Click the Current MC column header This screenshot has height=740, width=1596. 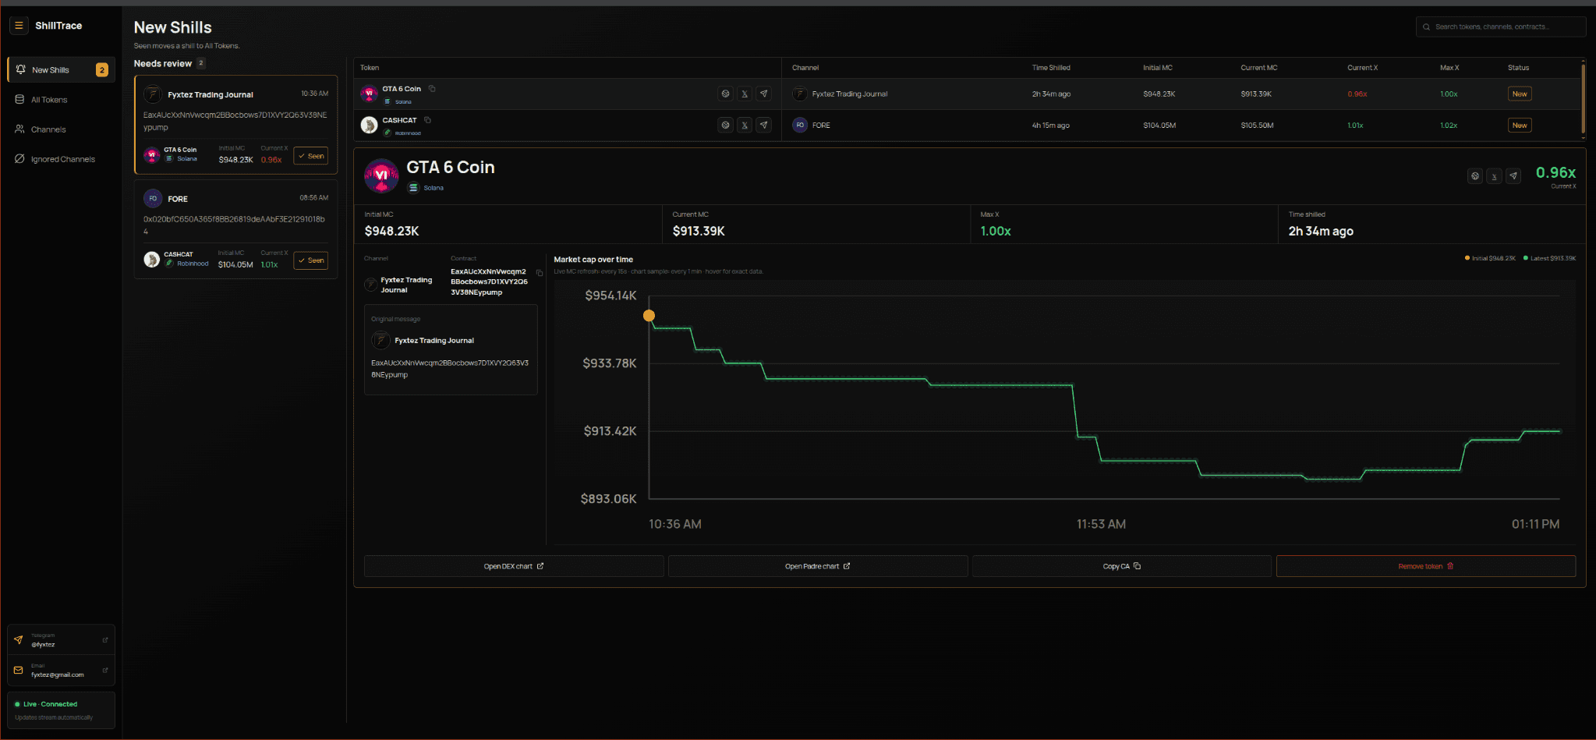(x=1259, y=68)
